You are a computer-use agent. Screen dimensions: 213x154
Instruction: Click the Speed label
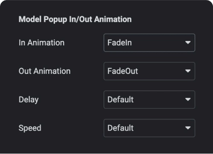pos(30,128)
